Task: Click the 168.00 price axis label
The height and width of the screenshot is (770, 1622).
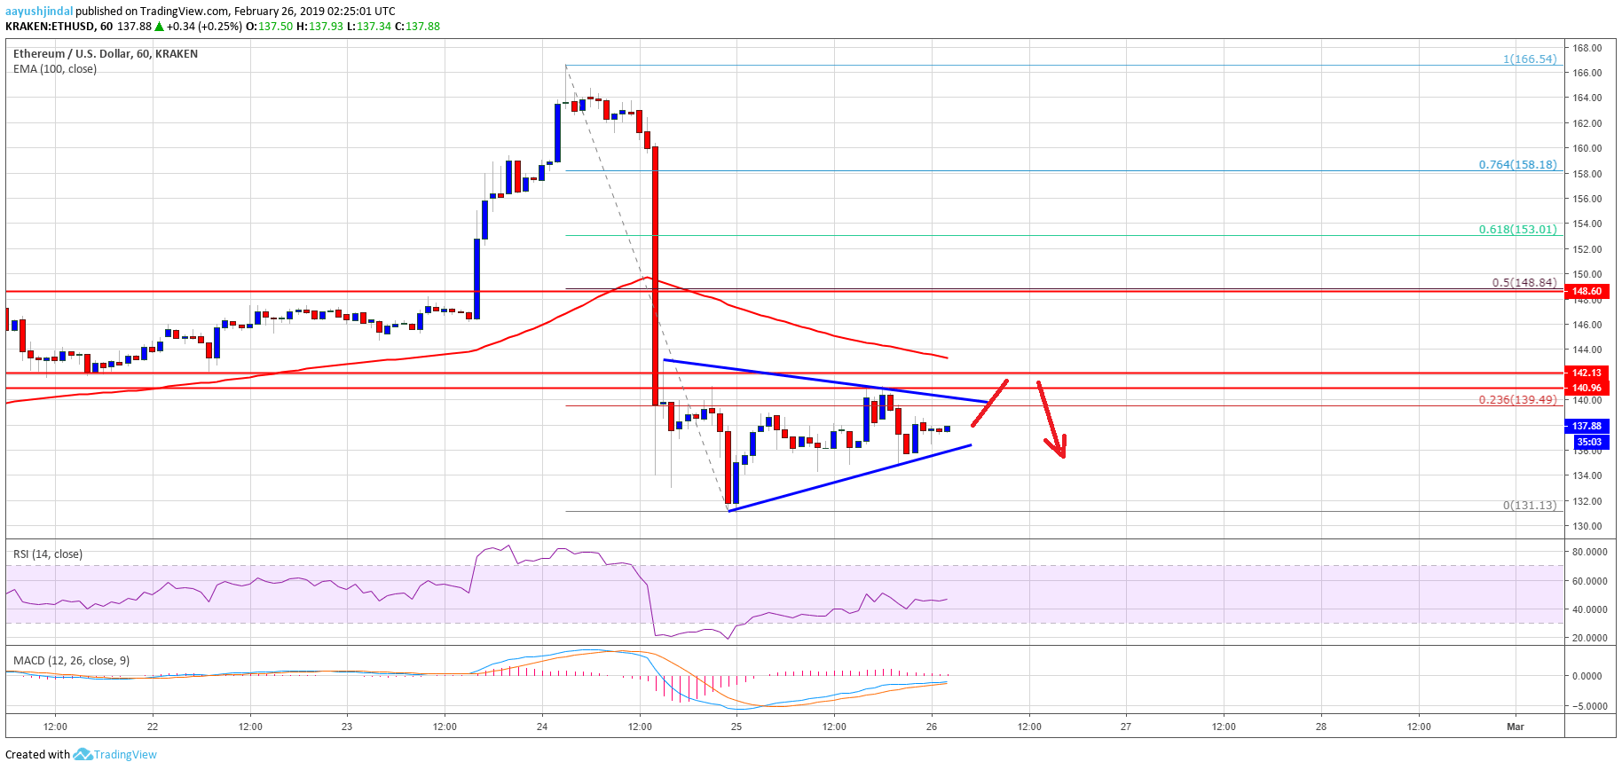Action: coord(1587,48)
